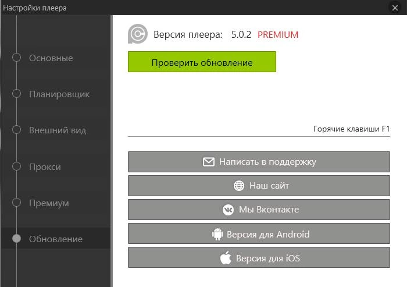Switch to the Планировщик settings section
Image resolution: width=407 pixels, height=287 pixels.
59,94
